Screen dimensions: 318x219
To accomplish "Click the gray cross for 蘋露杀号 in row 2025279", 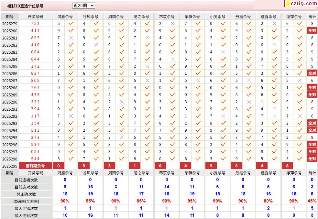I will [x=274, y=24].
